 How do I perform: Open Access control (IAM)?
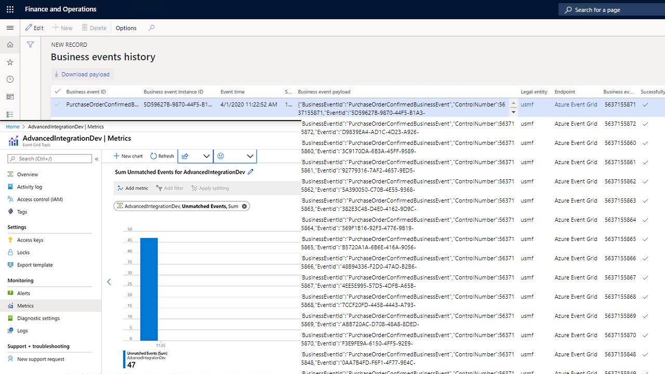tap(39, 199)
